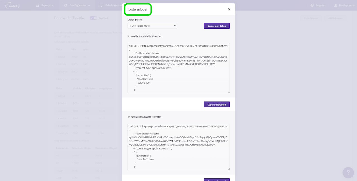
Task: Click the enable snippet textarea resize handle
Action: 228,92
